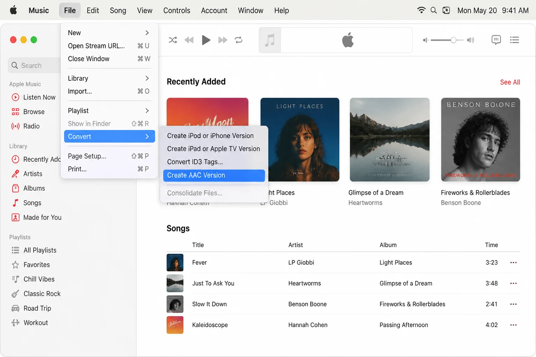
Task: Choose Close Window menu item
Action: coord(109,59)
